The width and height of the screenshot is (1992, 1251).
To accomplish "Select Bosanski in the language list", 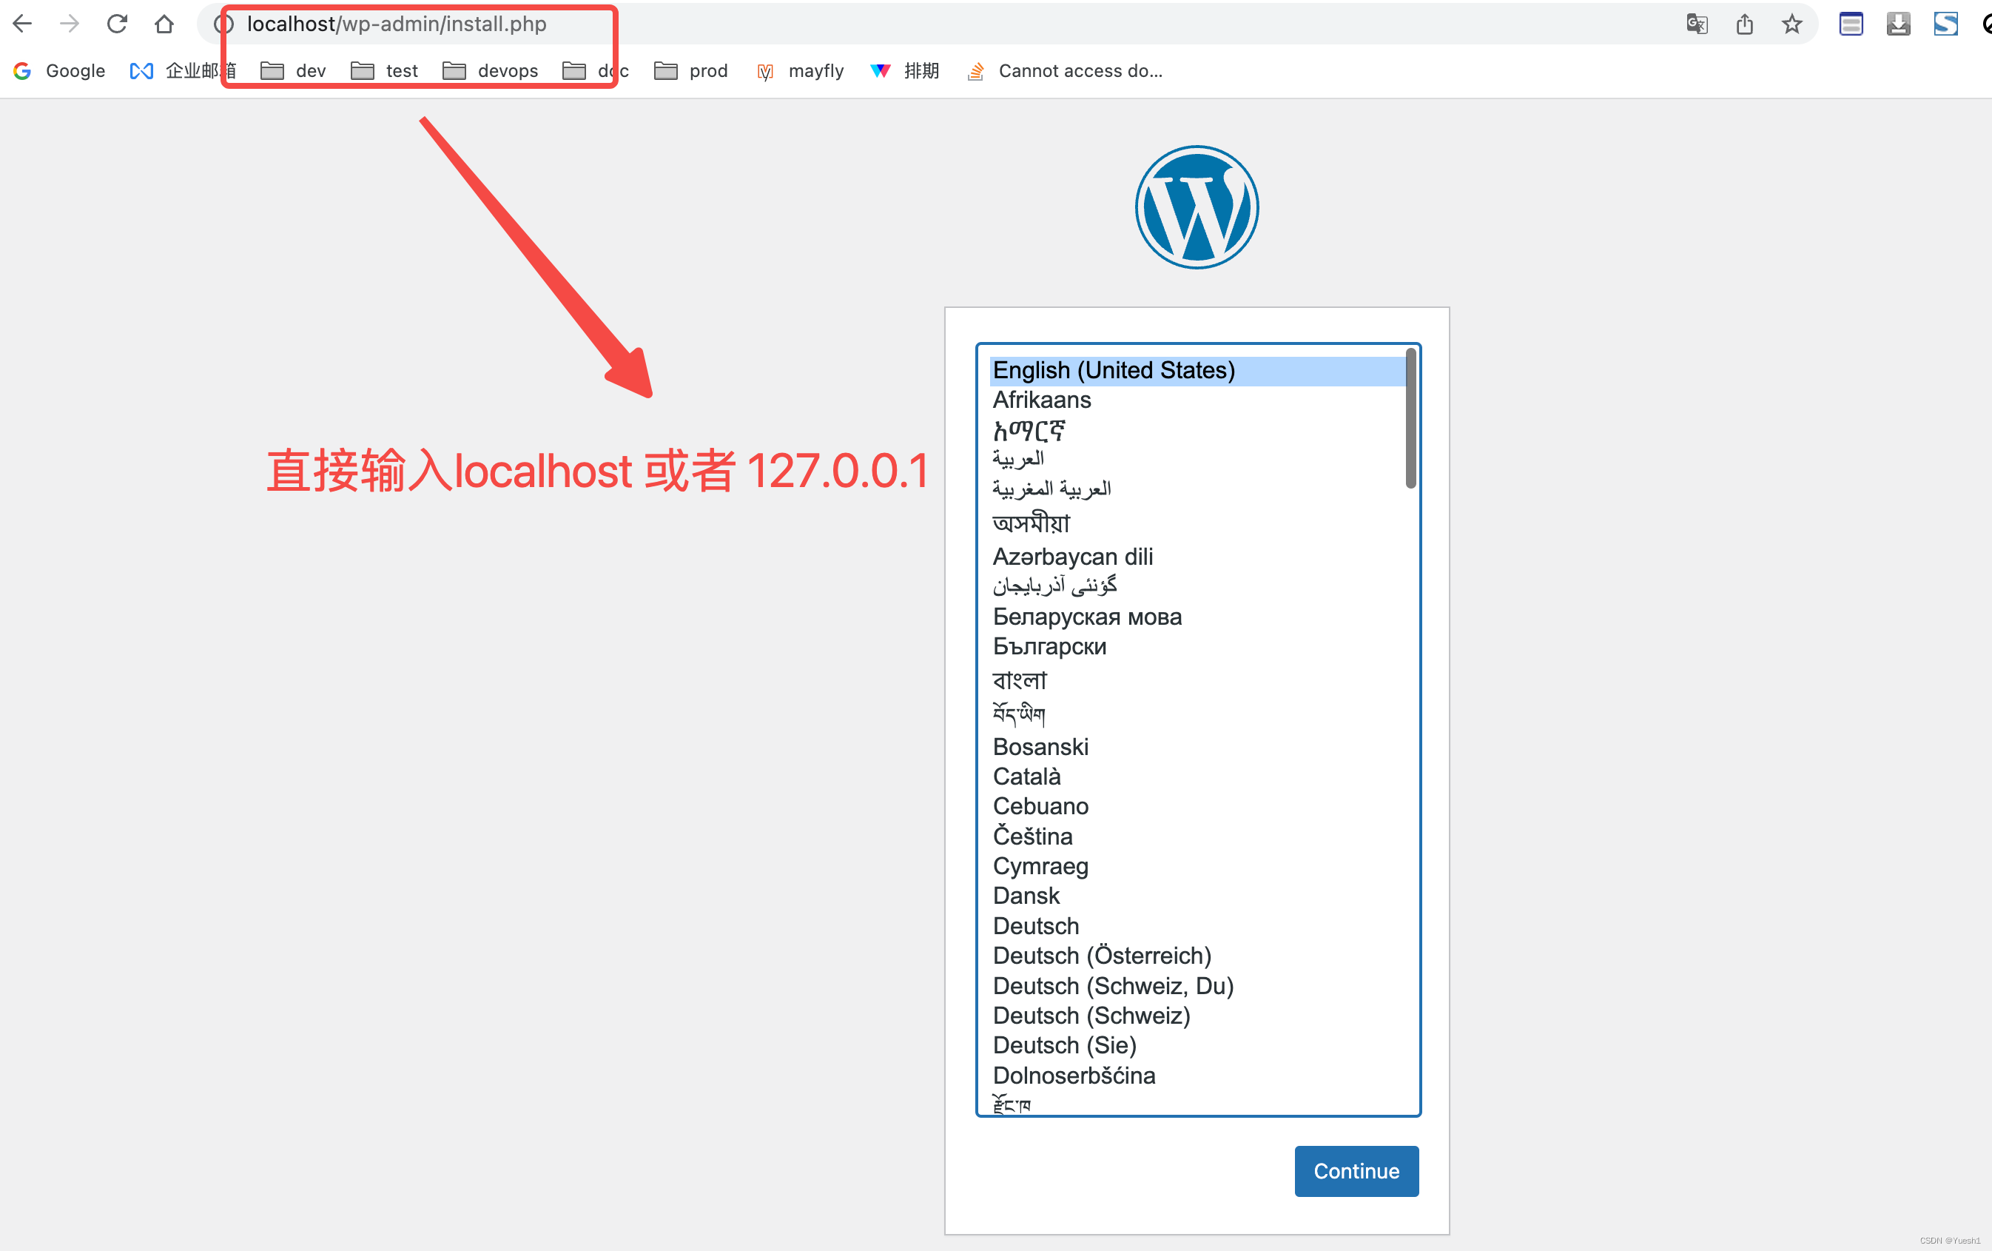I will [x=1197, y=746].
